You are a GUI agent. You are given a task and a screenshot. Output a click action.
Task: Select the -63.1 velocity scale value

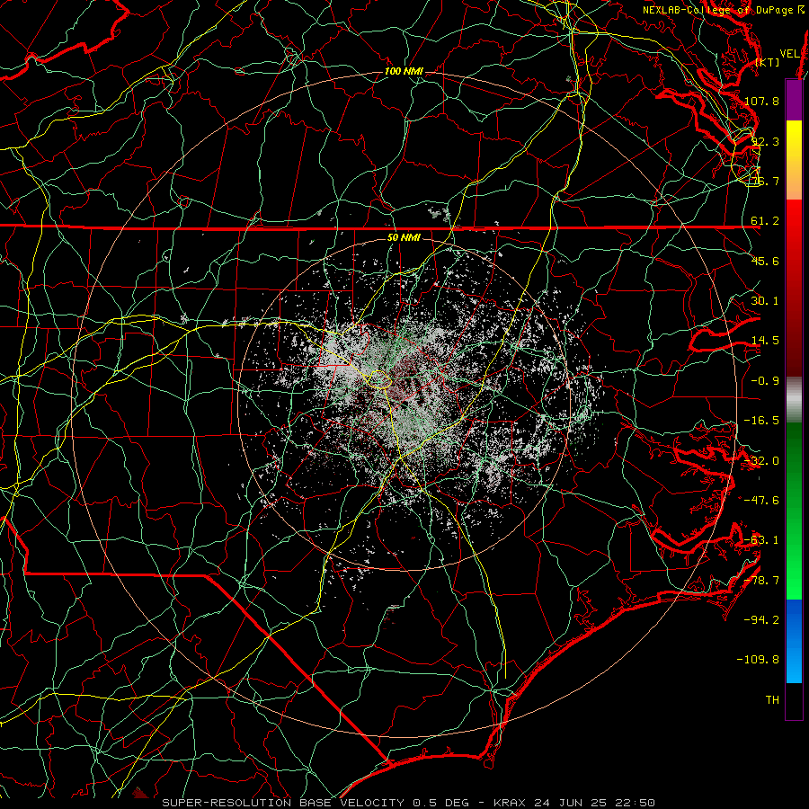point(761,540)
